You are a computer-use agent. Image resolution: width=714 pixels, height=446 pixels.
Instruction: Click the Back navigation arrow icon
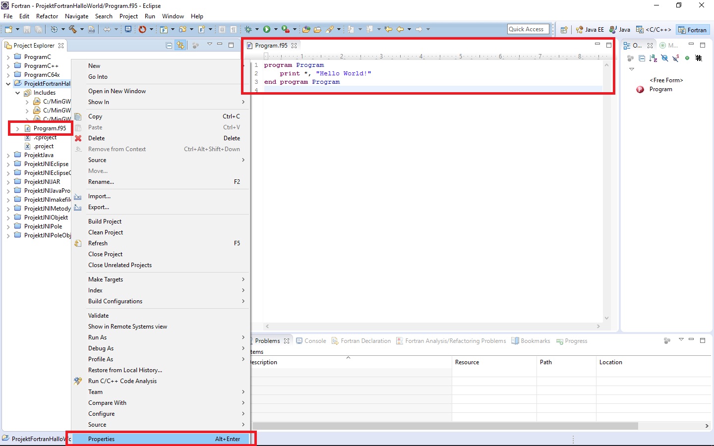400,30
